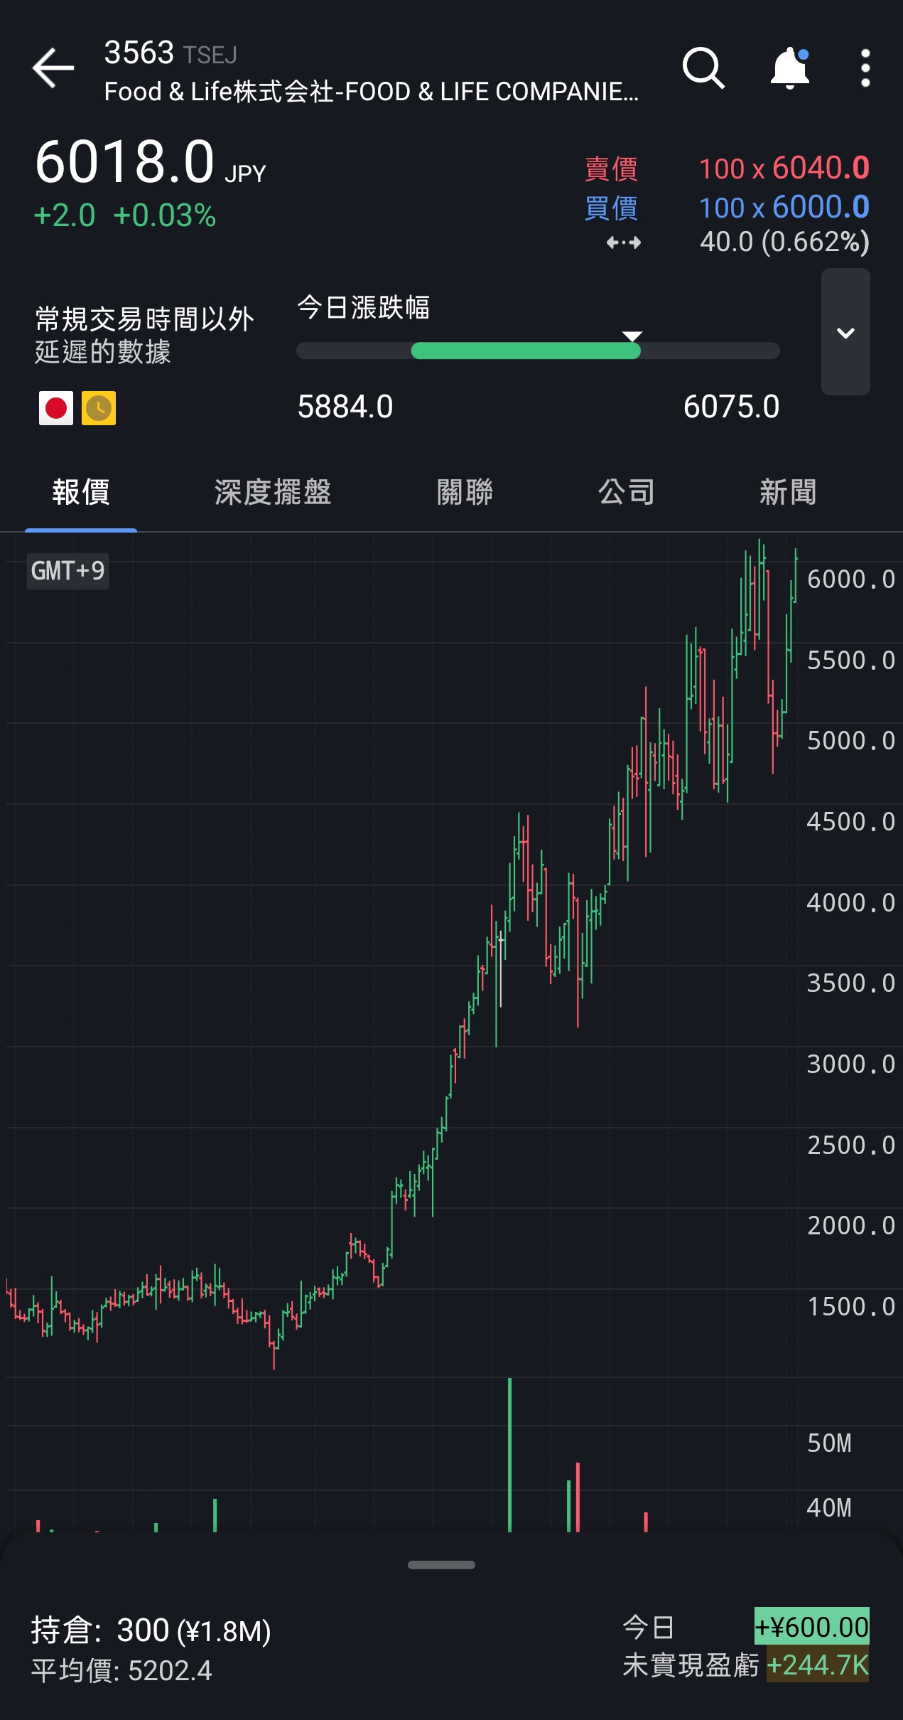Image resolution: width=903 pixels, height=1720 pixels.
Task: Tap the bottom sheet drag handle
Action: [441, 1564]
